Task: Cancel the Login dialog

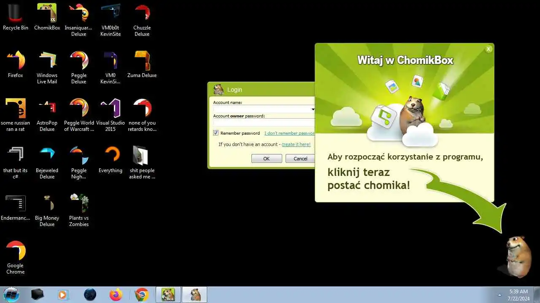Action: 300,159
